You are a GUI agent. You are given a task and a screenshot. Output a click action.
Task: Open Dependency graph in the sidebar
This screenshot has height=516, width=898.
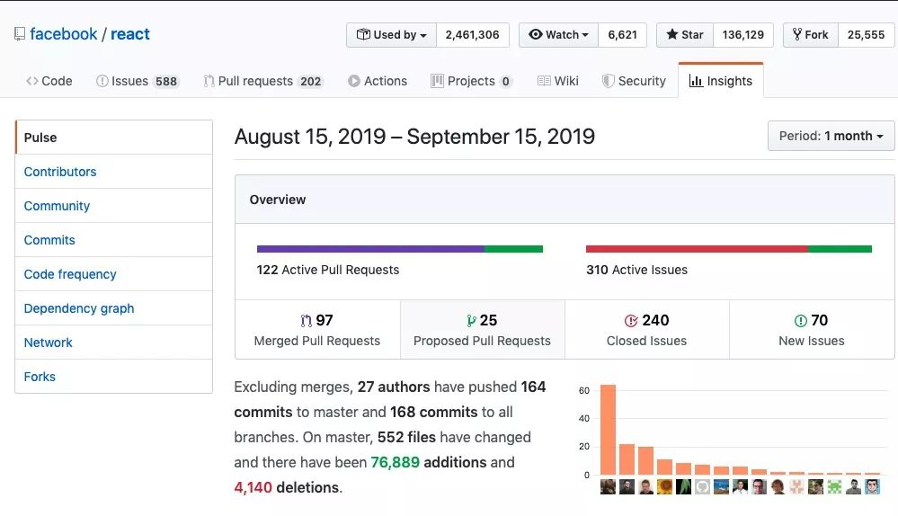point(79,308)
